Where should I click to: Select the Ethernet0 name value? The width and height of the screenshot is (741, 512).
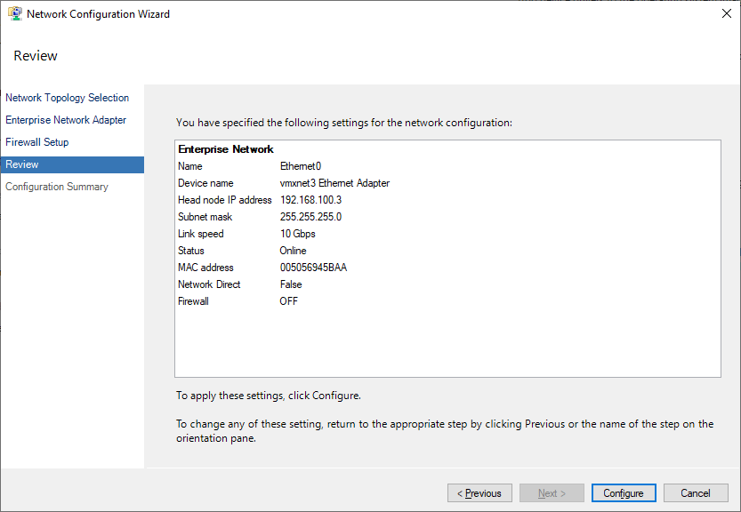point(299,166)
